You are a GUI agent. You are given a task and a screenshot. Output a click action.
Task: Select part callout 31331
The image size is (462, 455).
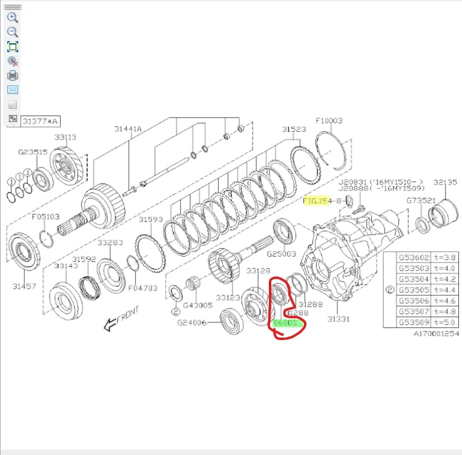[338, 319]
